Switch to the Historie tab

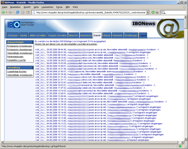tap(106, 36)
